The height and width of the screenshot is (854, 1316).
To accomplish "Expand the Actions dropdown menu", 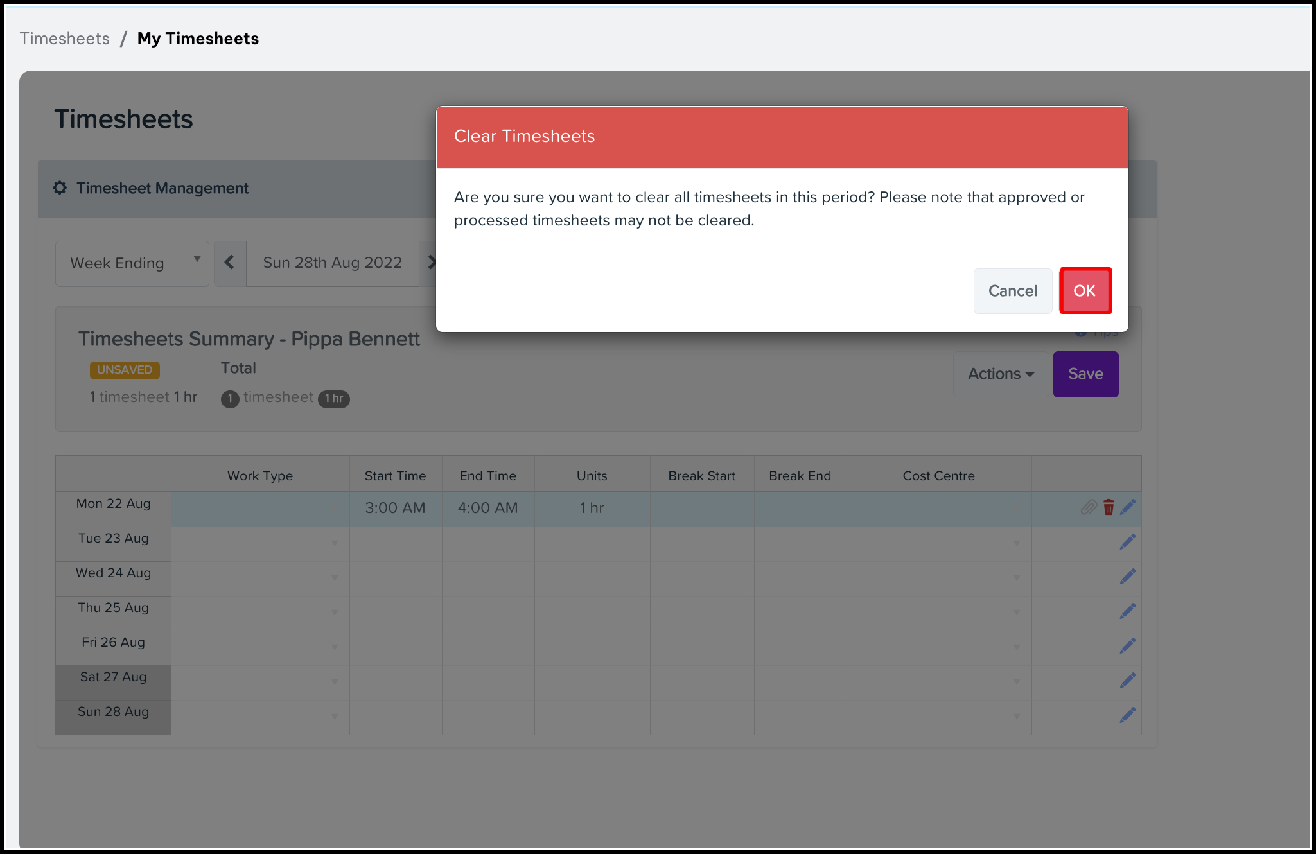I will 1001,374.
